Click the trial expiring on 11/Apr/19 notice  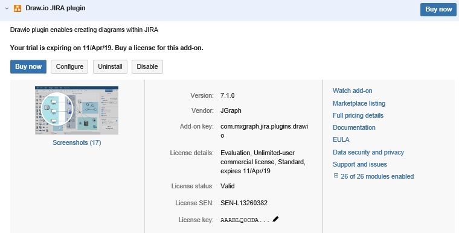(106, 48)
